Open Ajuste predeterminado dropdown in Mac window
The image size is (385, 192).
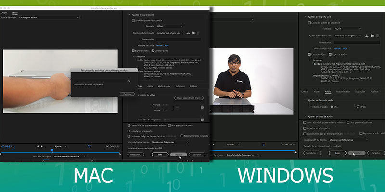[170, 33]
